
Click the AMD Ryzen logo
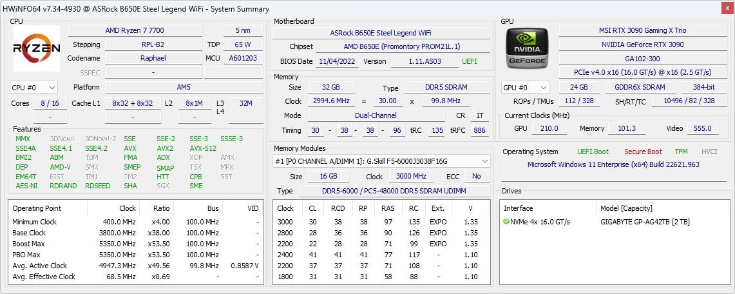tap(37, 48)
